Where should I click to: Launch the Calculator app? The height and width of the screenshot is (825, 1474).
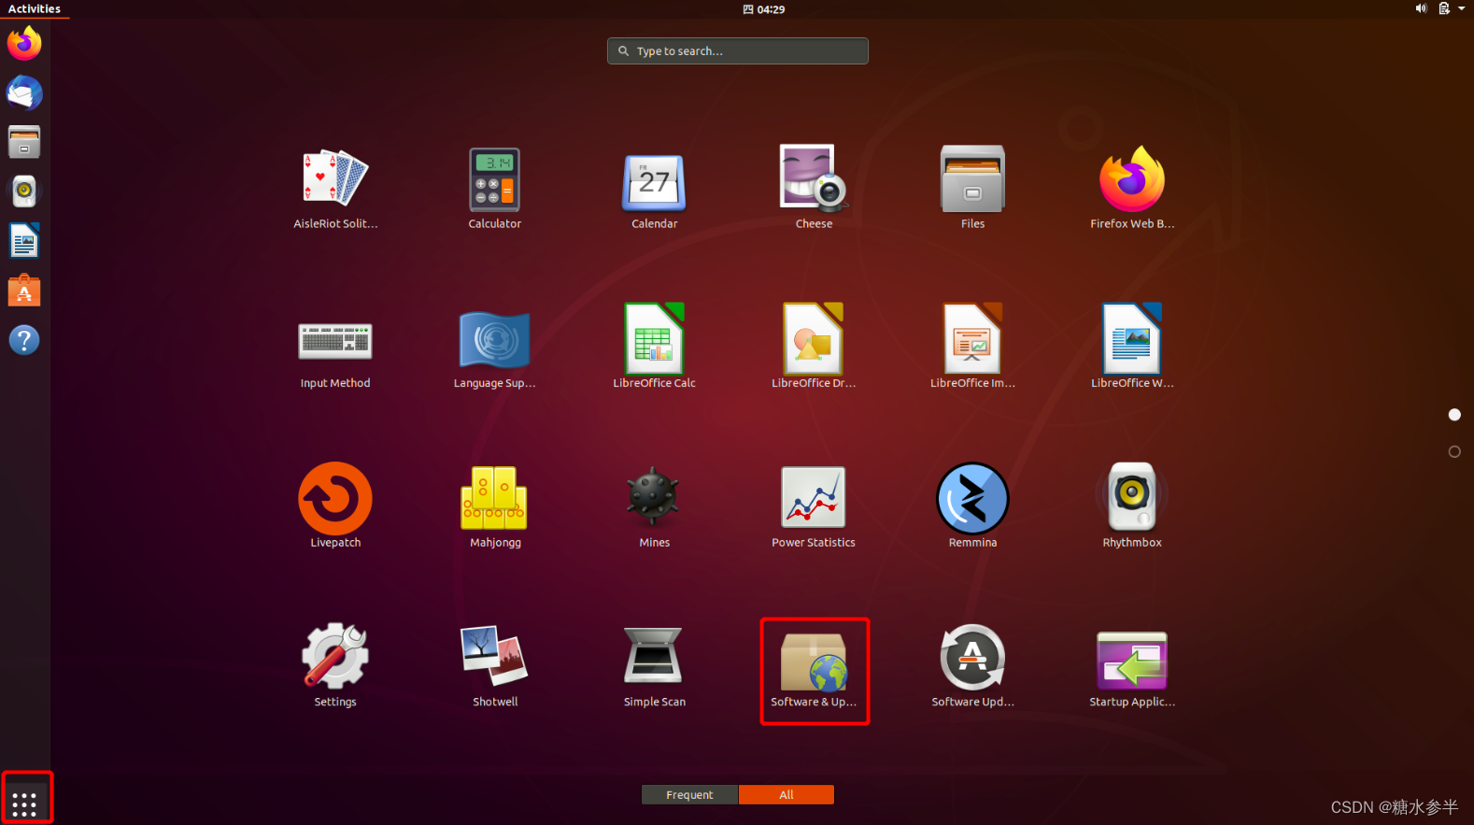[x=495, y=187]
